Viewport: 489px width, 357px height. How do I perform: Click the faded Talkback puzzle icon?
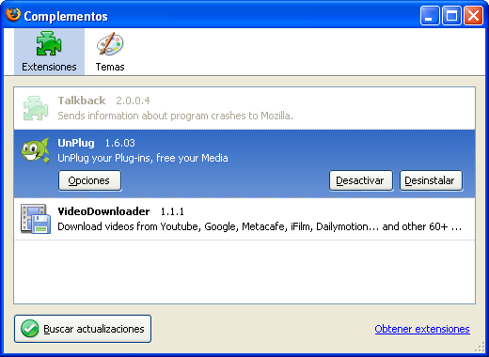[36, 108]
